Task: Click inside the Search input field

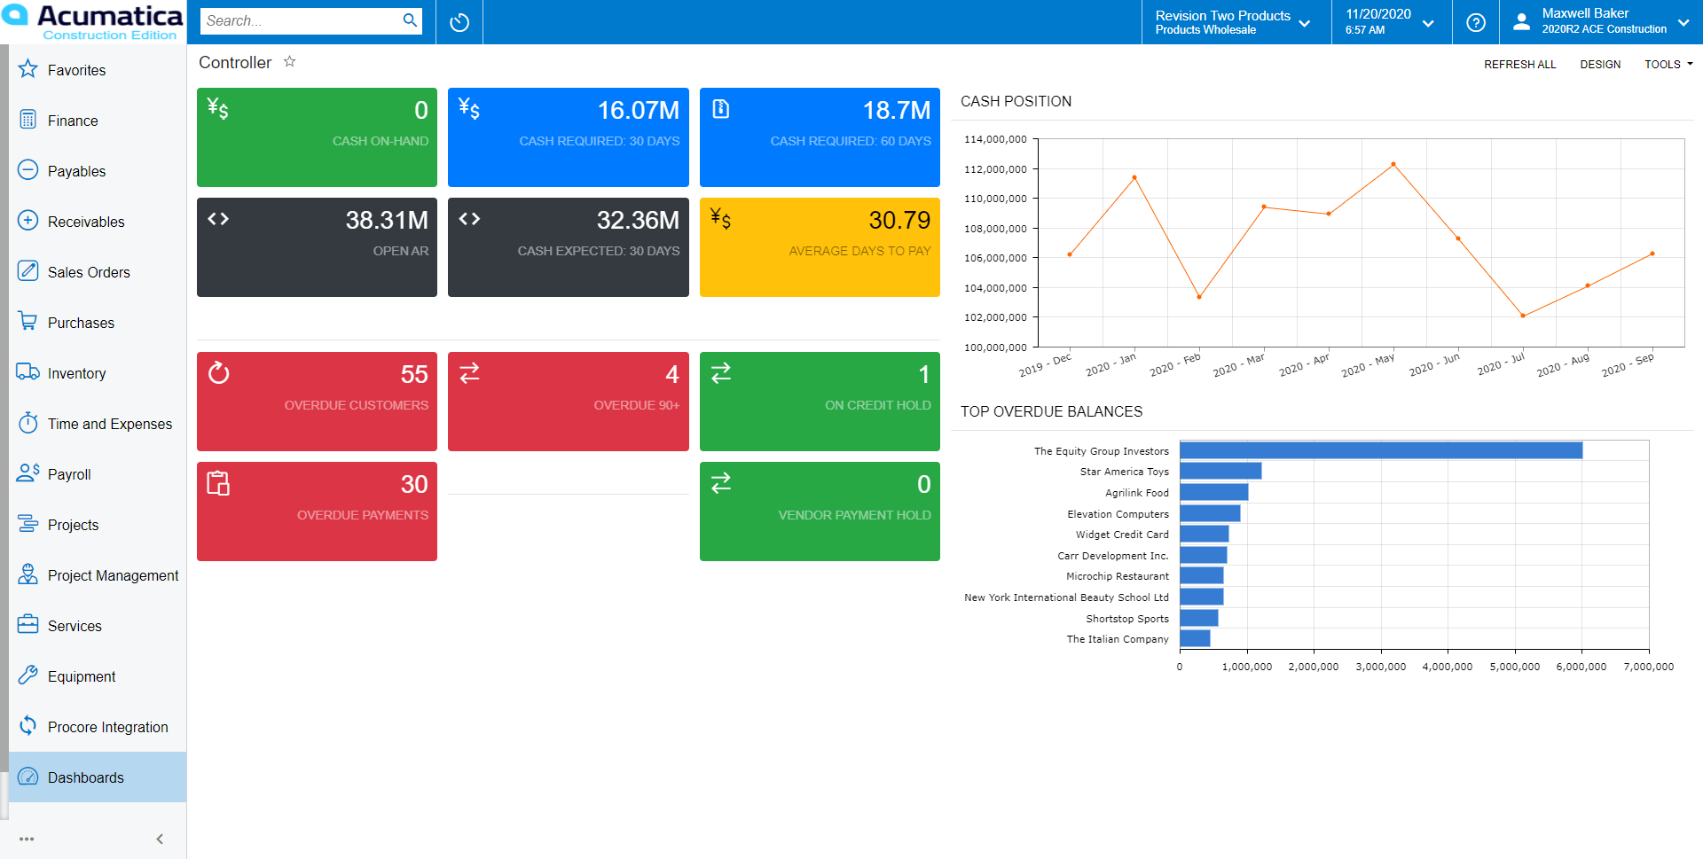Action: pos(300,20)
